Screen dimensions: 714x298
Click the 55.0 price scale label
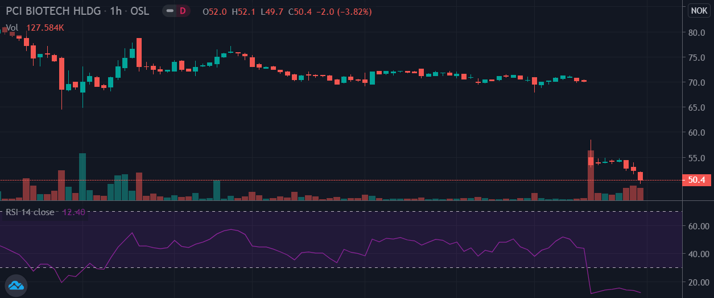tap(697, 158)
